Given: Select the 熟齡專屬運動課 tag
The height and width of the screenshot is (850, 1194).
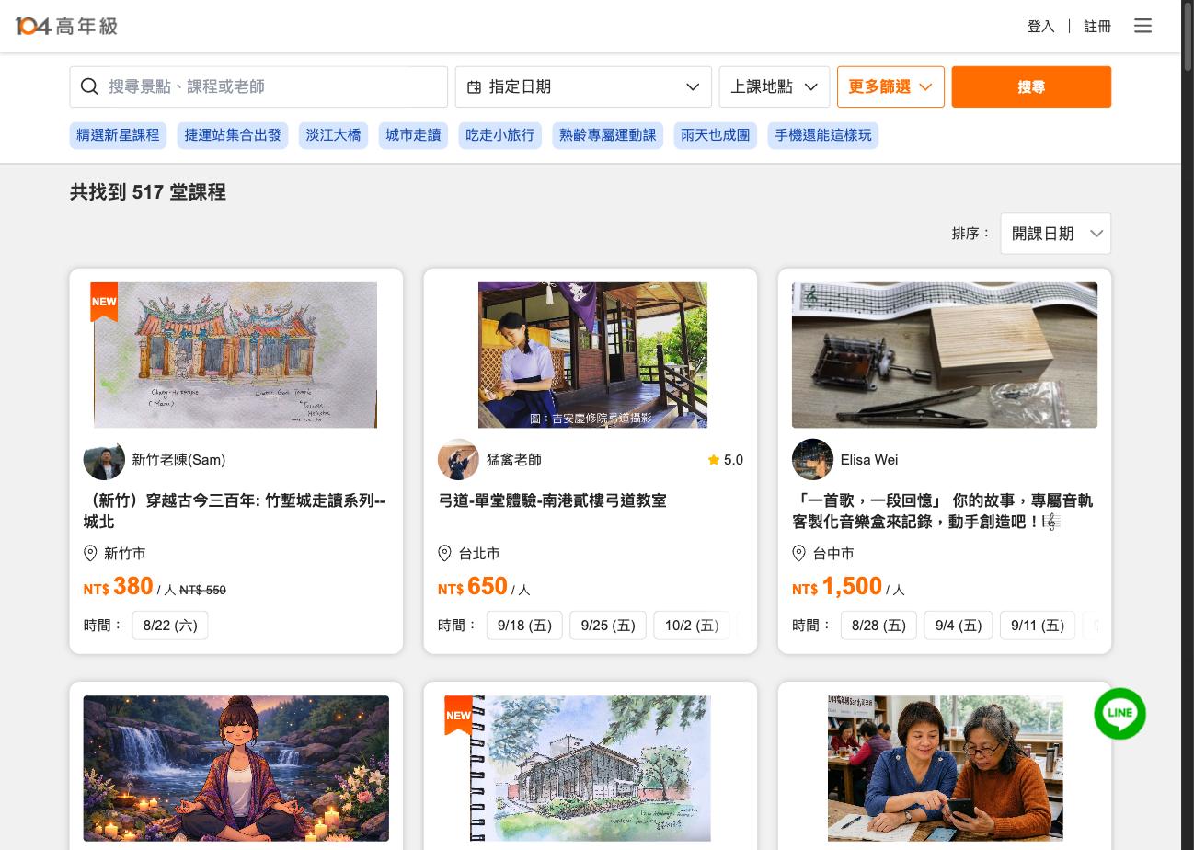Looking at the screenshot, I should [x=608, y=135].
